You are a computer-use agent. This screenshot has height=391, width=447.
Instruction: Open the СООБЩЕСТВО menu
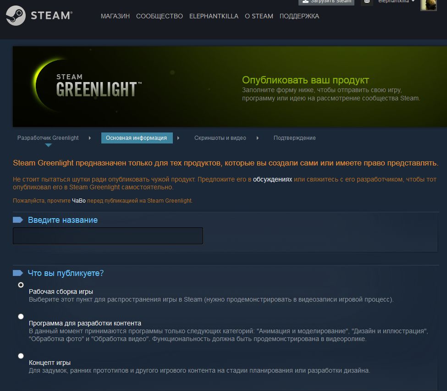click(160, 16)
